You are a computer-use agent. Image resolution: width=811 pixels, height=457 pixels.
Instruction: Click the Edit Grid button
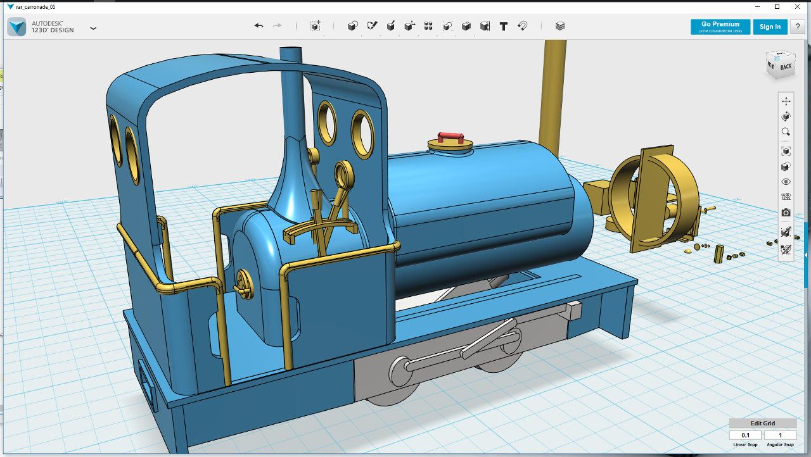[x=763, y=423]
